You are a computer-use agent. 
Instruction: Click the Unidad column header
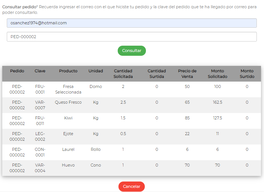click(x=96, y=71)
